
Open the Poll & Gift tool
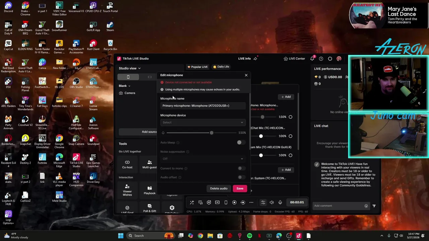click(149, 208)
